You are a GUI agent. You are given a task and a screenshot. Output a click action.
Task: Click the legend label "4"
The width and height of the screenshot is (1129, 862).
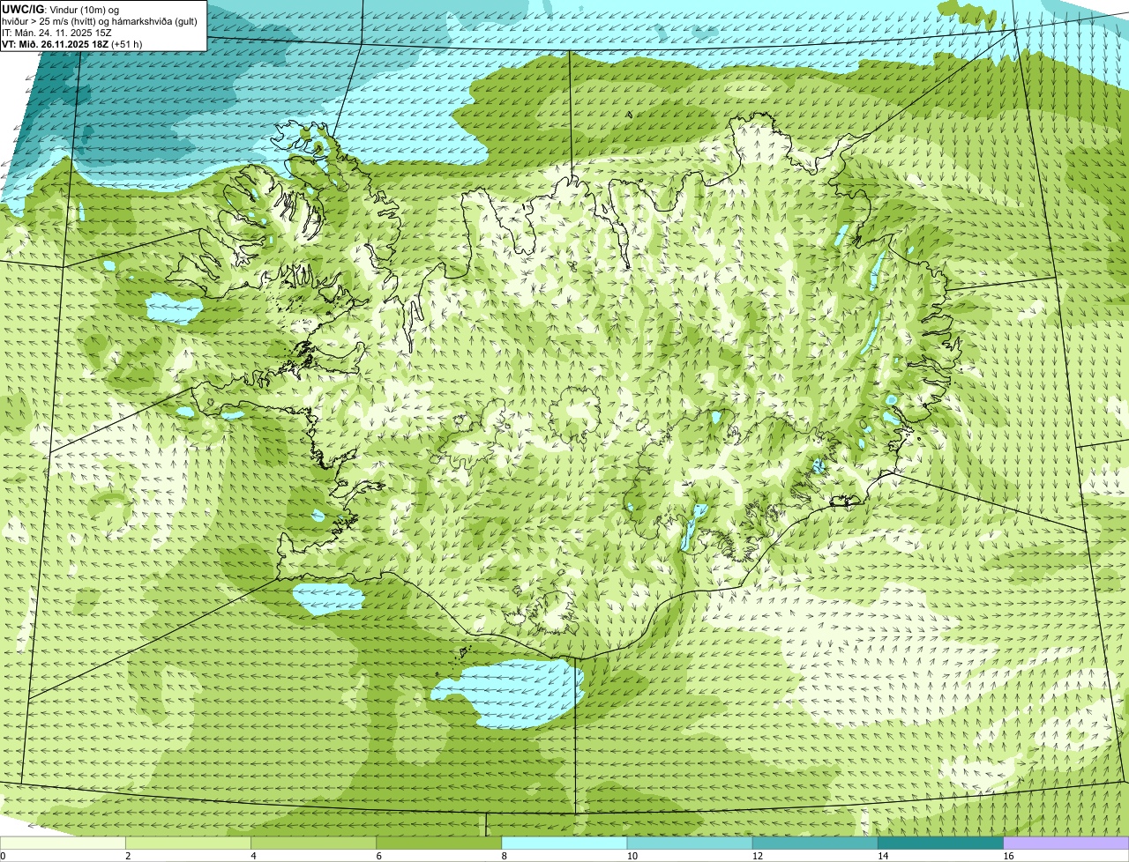click(253, 856)
